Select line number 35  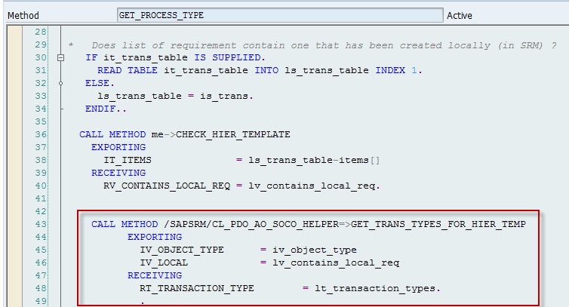(x=41, y=121)
